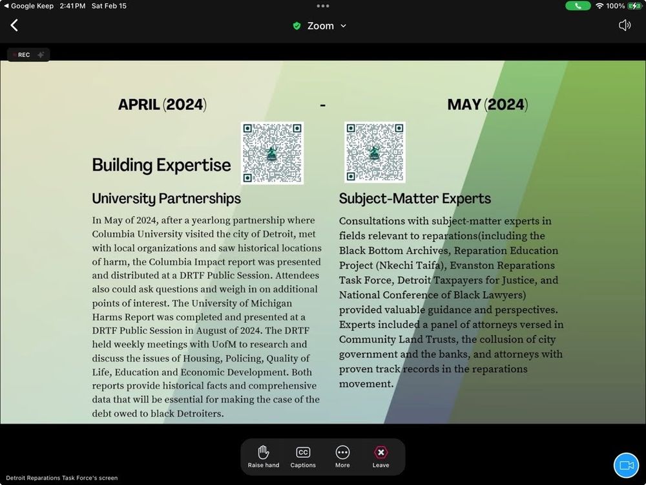
Task: Tap the back arrow icon
Action: click(14, 26)
